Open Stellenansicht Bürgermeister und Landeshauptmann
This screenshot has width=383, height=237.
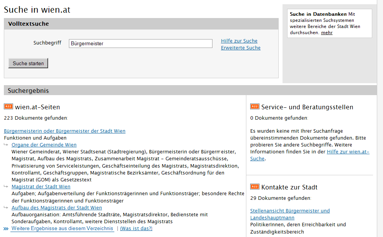point(290,211)
